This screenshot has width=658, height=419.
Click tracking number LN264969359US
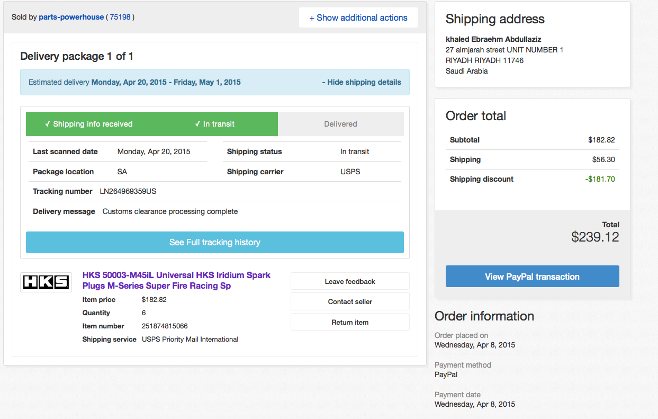(128, 191)
